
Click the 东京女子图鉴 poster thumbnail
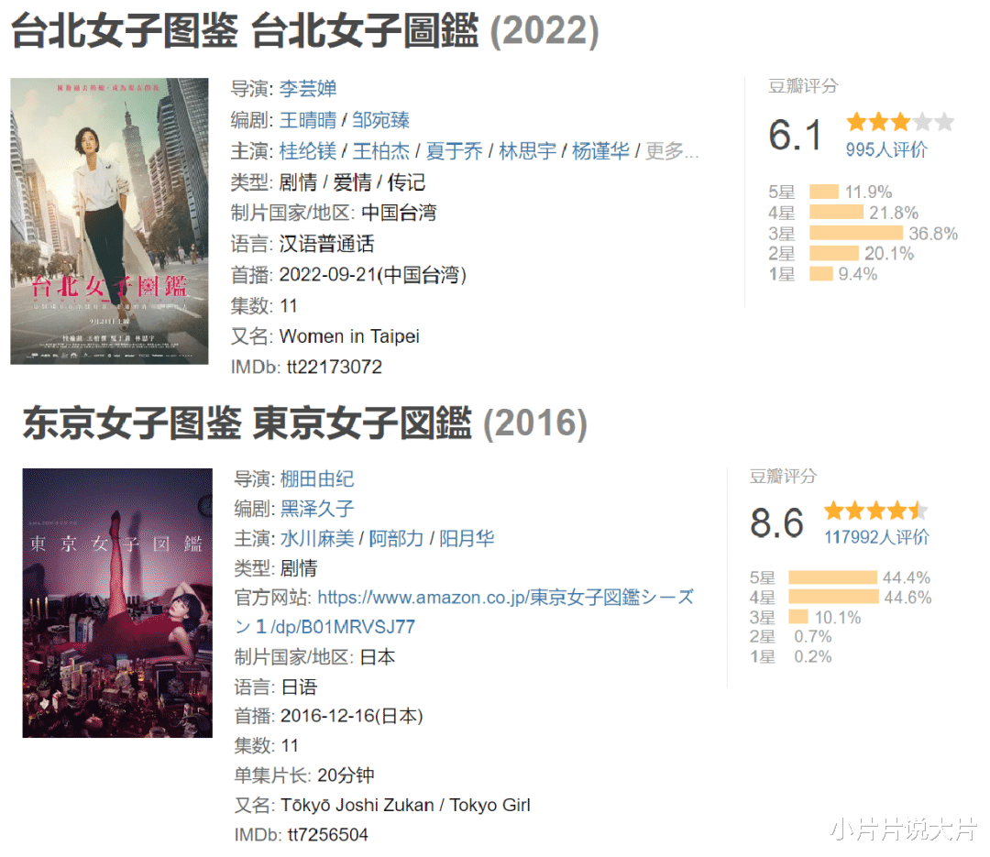117,603
